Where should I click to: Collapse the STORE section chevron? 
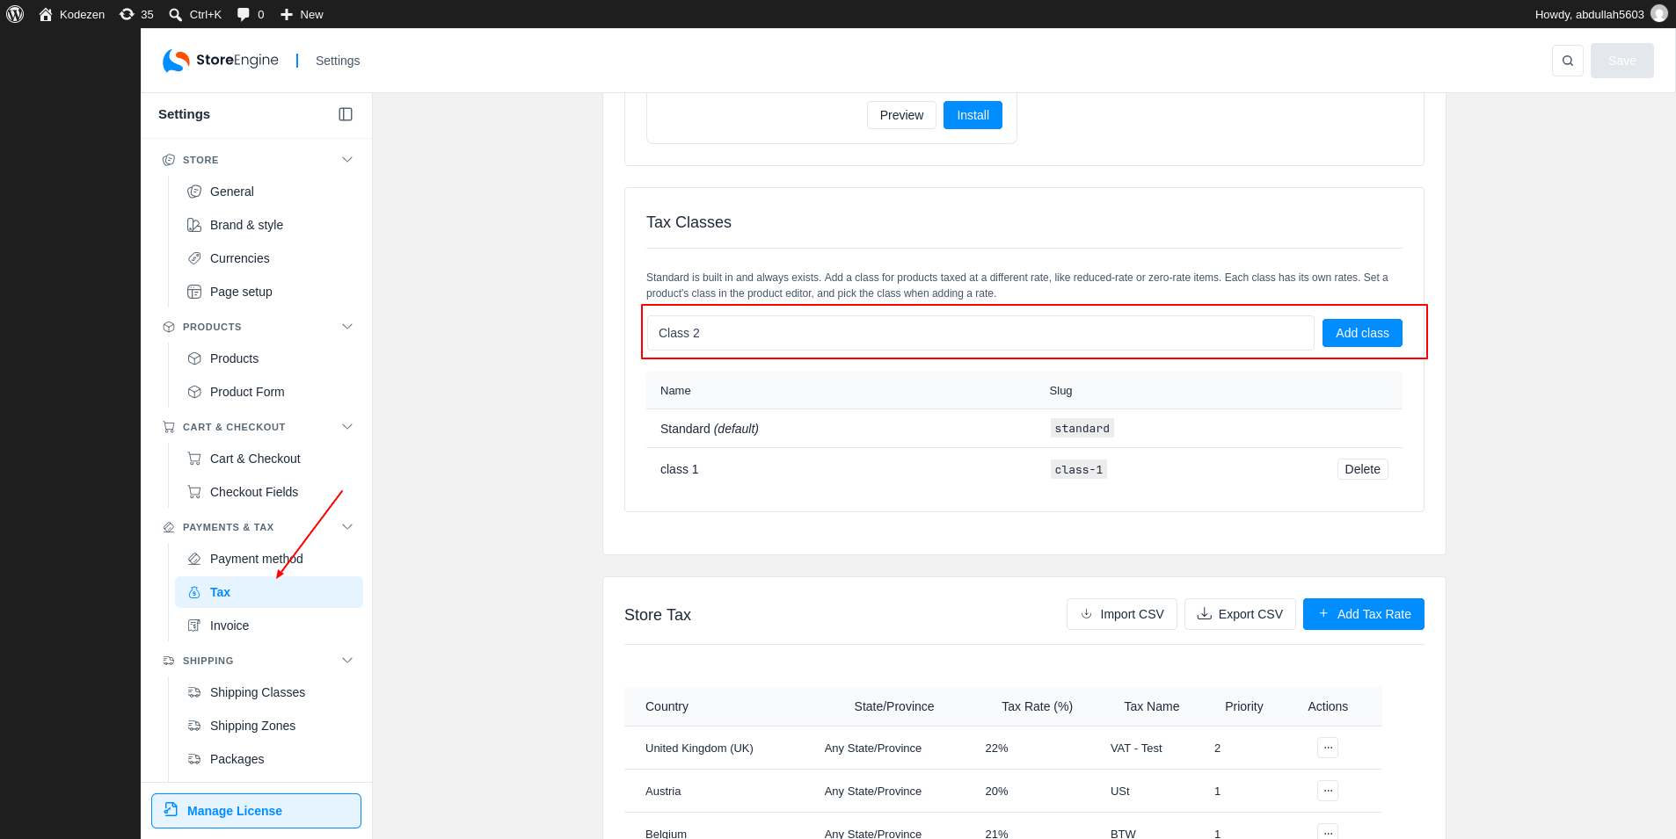(x=347, y=160)
